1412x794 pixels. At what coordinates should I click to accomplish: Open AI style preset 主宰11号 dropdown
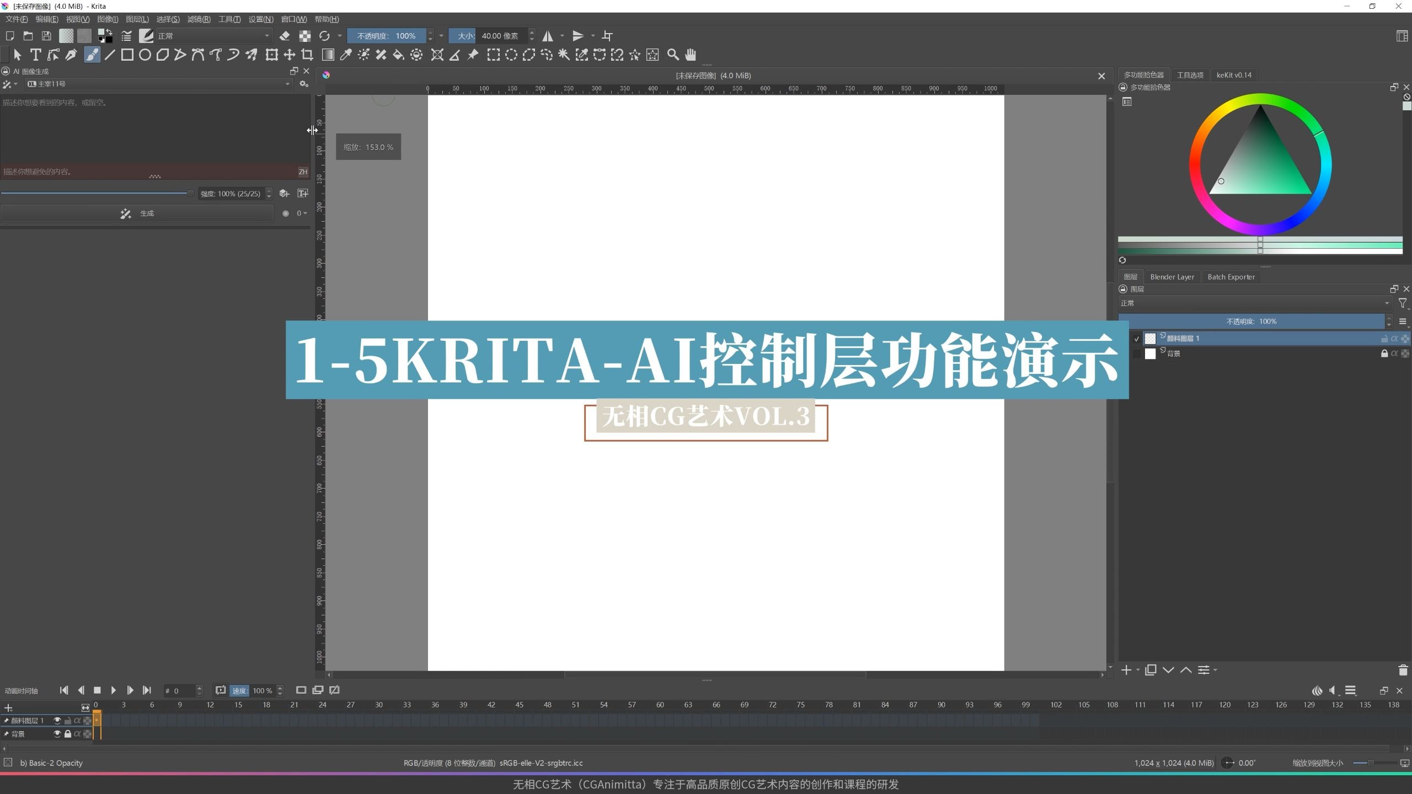(158, 84)
